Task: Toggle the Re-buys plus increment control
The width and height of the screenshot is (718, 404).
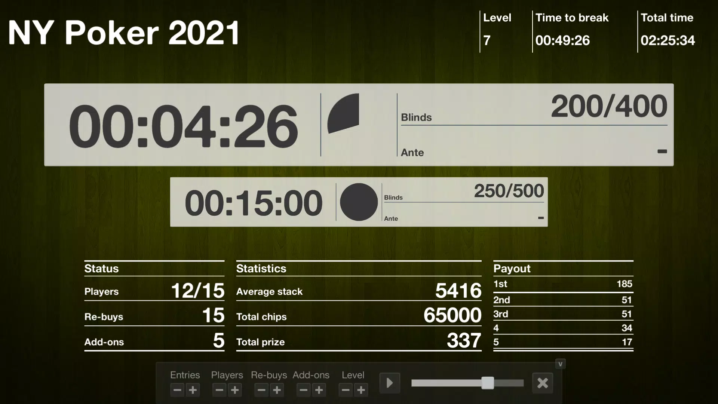Action: pos(277,390)
